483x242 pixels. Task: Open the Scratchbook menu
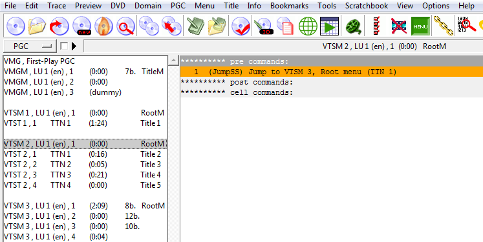(x=367, y=6)
